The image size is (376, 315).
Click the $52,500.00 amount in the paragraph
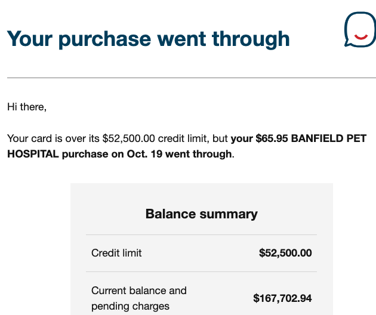click(x=129, y=138)
